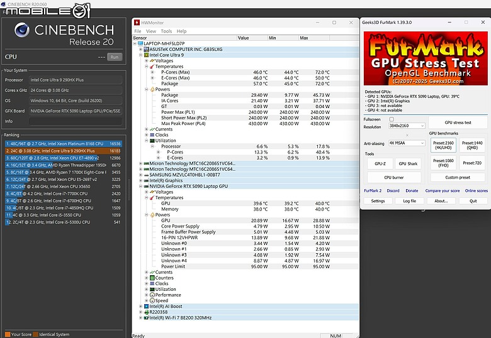The height and width of the screenshot is (338, 491).
Task: Run the Preset:720 benchmark
Action: coord(472,163)
